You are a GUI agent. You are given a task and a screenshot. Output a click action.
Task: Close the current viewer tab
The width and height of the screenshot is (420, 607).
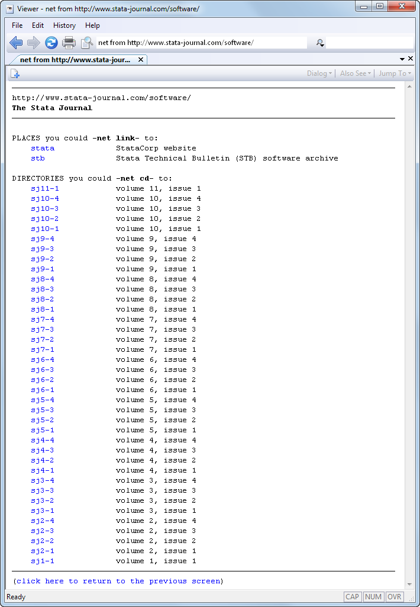coord(140,60)
